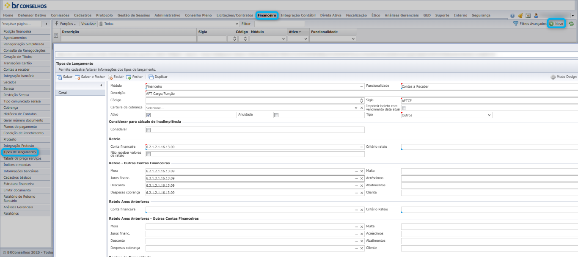The width and height of the screenshot is (578, 257).
Task: Clear the Mora financial account value
Action: pos(362,171)
